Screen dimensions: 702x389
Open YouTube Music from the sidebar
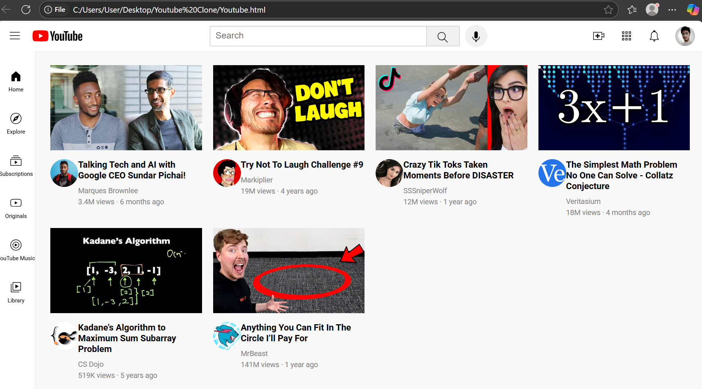(16, 249)
